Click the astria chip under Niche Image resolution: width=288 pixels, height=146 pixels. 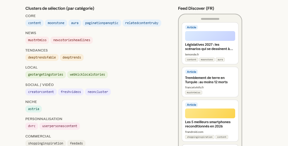click(34, 109)
